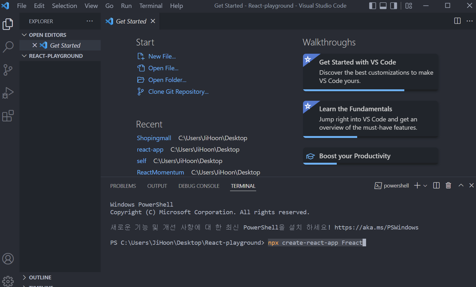Screen dimensions: 476x287
Task: Open editor More Actions ellipsis menu
Action: (x=470, y=21)
